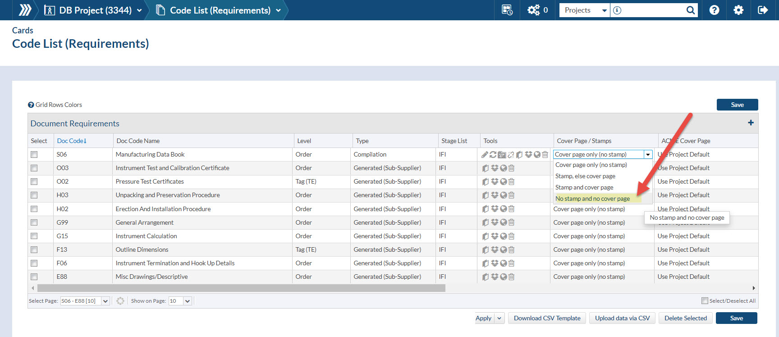Click the stacked boxes icon in S06 row
Viewport: 779px width, 337px height.
[528, 154]
